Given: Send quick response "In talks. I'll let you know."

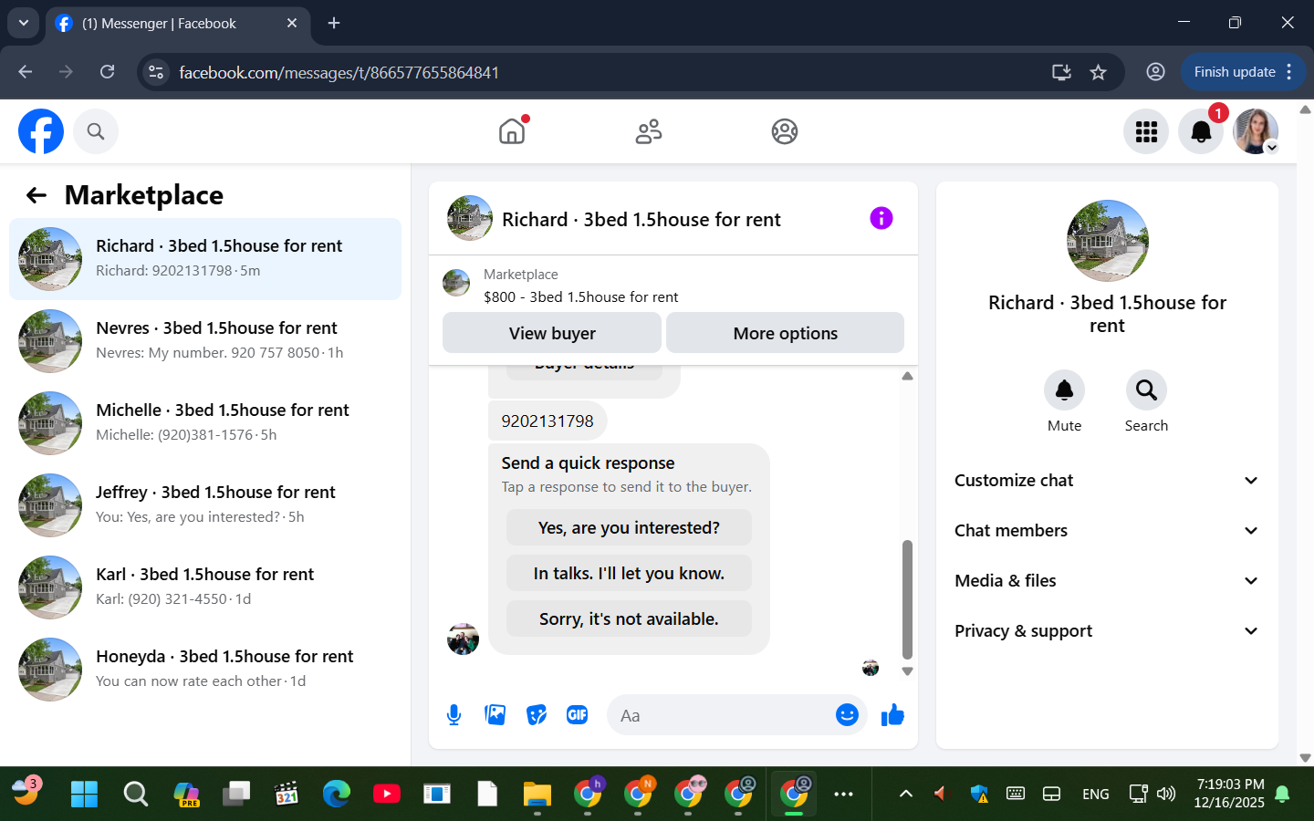Looking at the screenshot, I should click(x=629, y=573).
